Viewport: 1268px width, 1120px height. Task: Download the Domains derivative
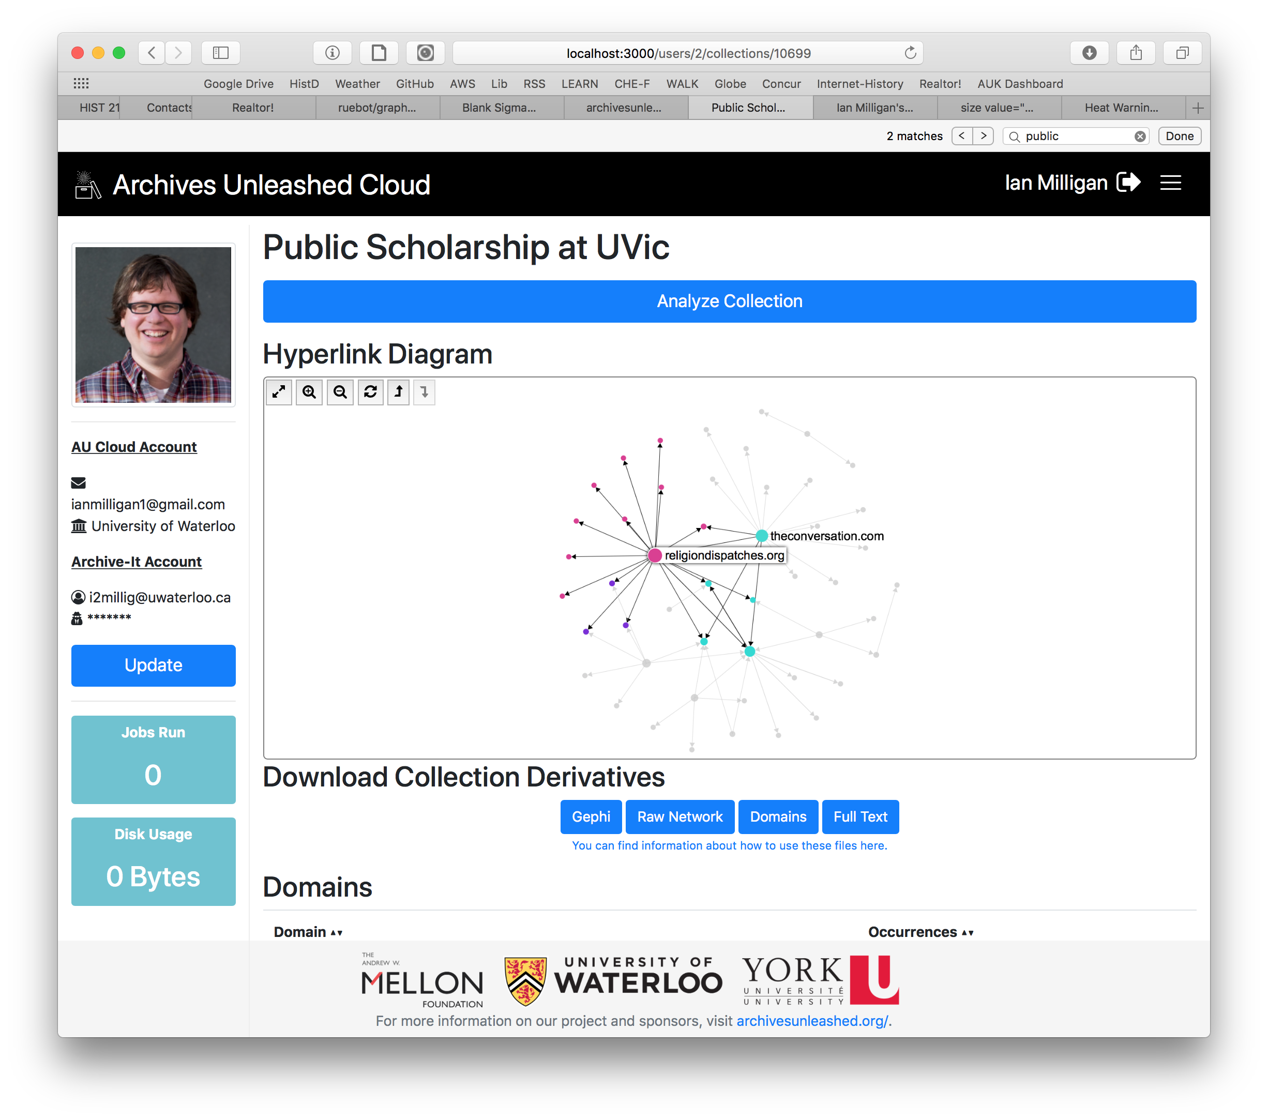[779, 817]
